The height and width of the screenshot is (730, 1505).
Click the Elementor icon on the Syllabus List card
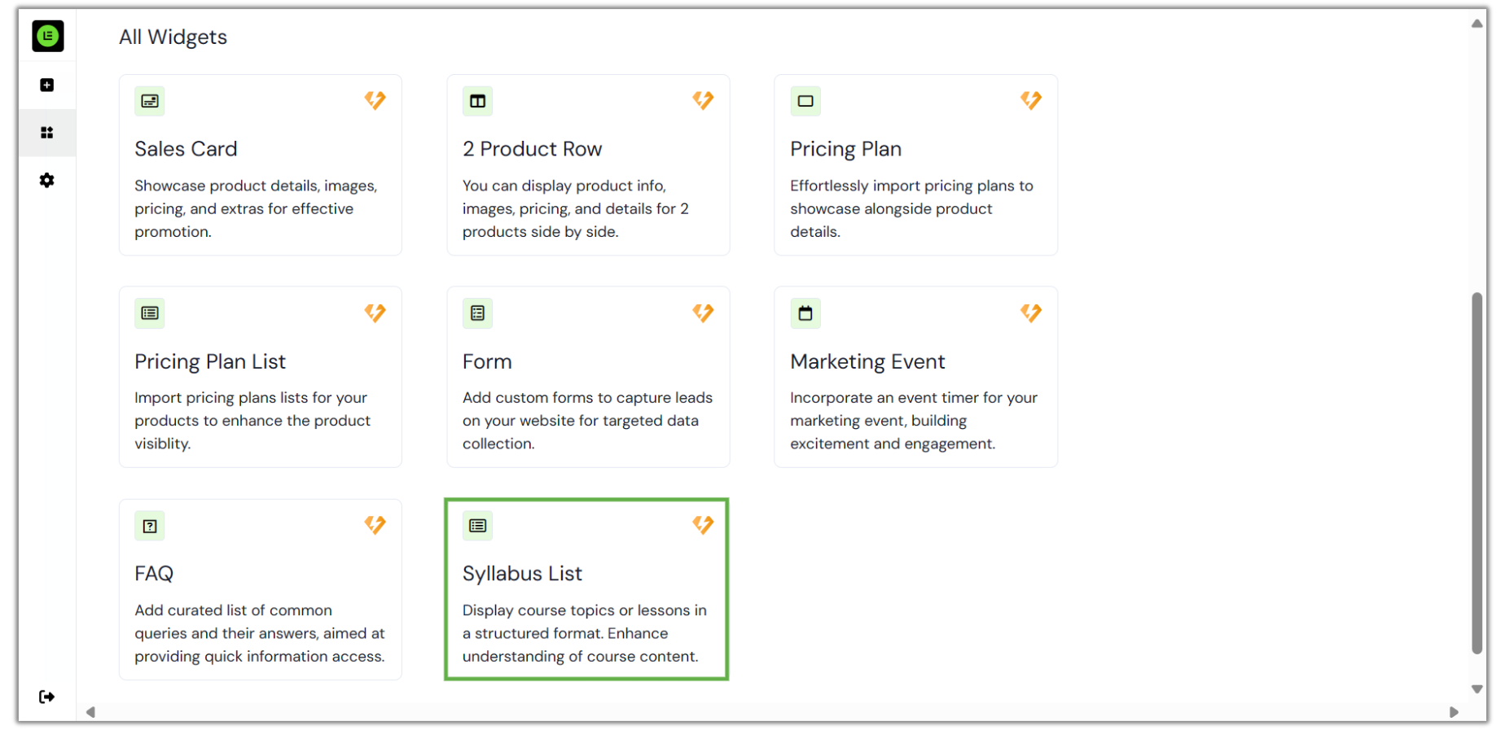[703, 526]
